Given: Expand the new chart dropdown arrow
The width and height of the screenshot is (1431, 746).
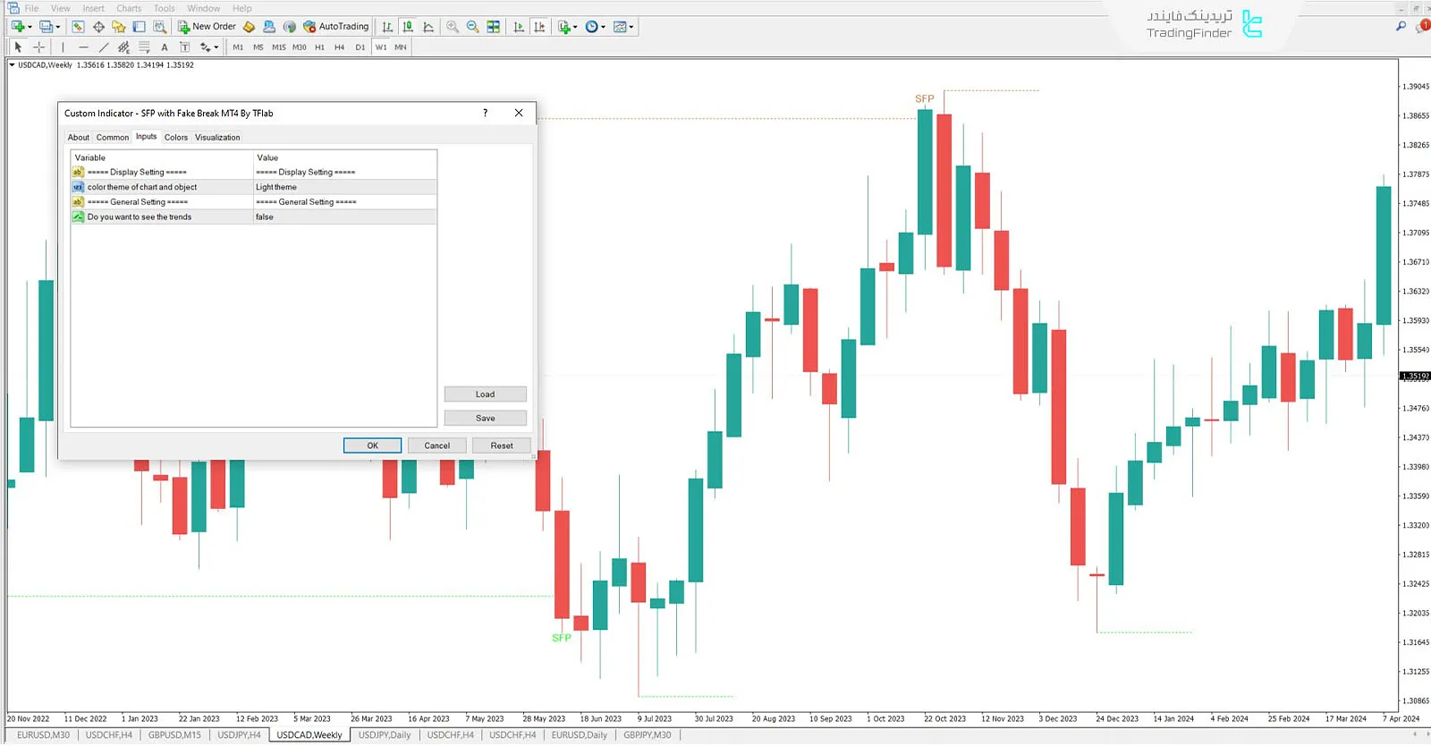Looking at the screenshot, I should point(30,27).
